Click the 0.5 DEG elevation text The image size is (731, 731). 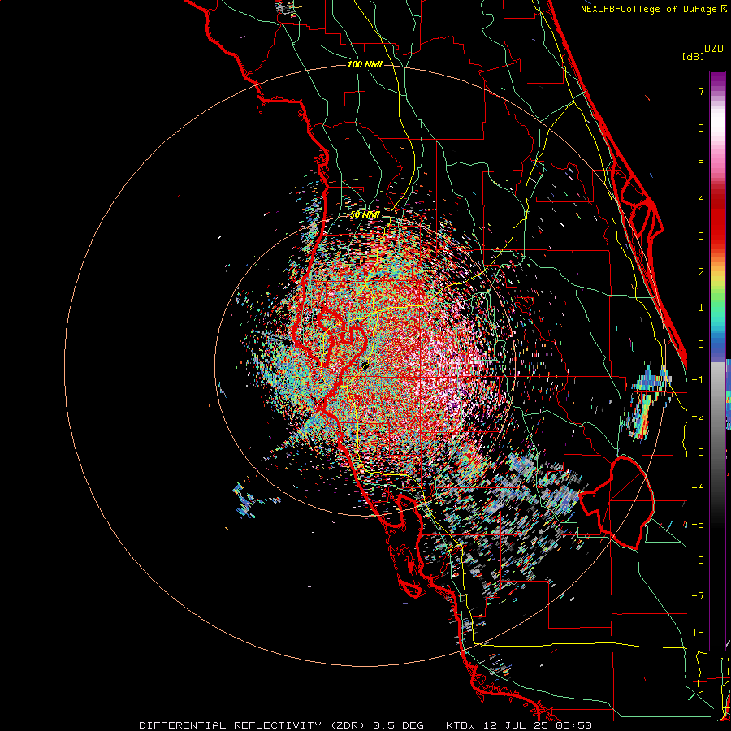click(x=399, y=725)
